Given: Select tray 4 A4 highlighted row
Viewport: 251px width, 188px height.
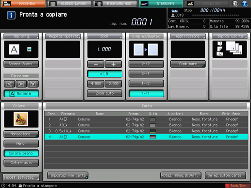Looking at the screenshot, I should pyautogui.click(x=146, y=137).
